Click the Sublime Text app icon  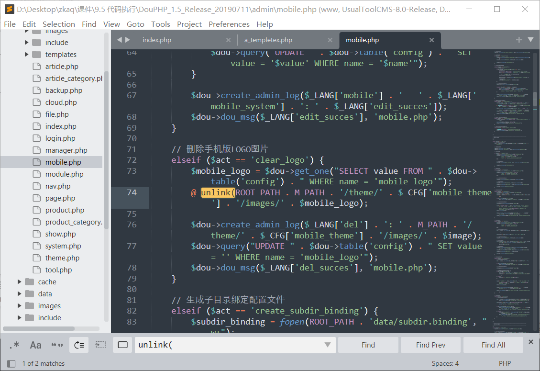coord(9,9)
